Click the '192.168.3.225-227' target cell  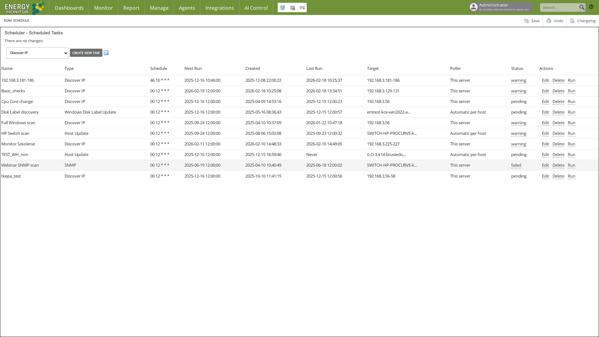click(383, 144)
